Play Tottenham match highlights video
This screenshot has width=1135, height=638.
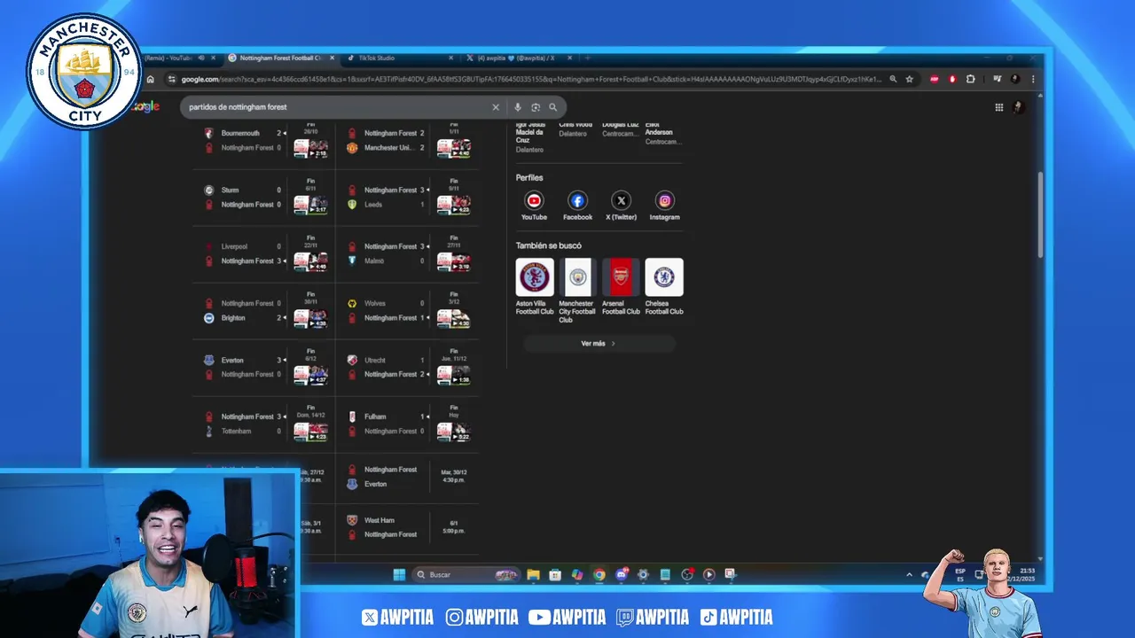point(311,432)
